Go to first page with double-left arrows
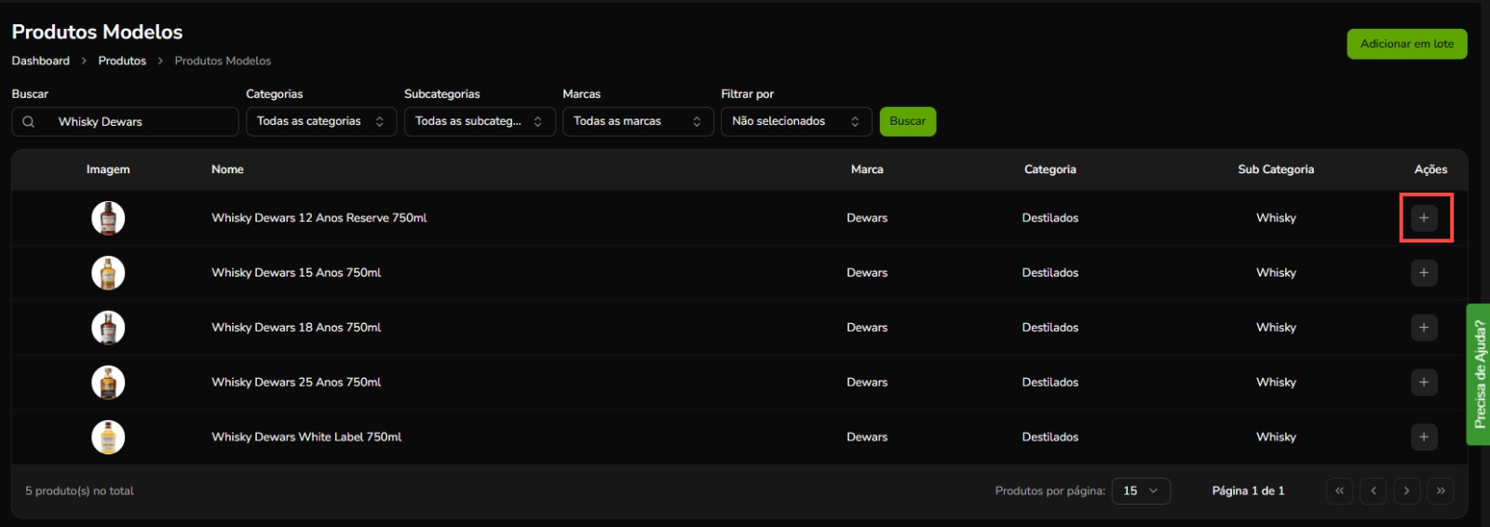 tap(1340, 491)
